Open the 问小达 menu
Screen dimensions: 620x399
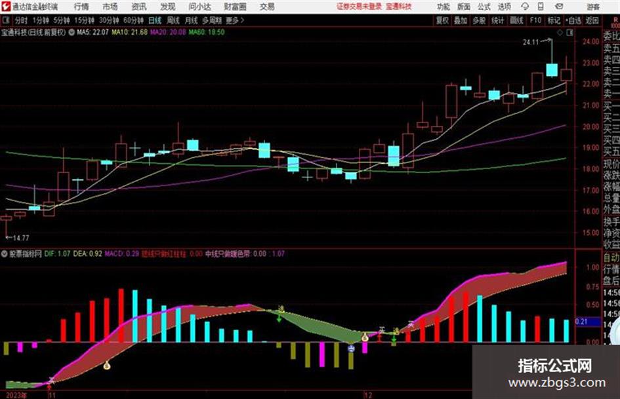point(199,7)
